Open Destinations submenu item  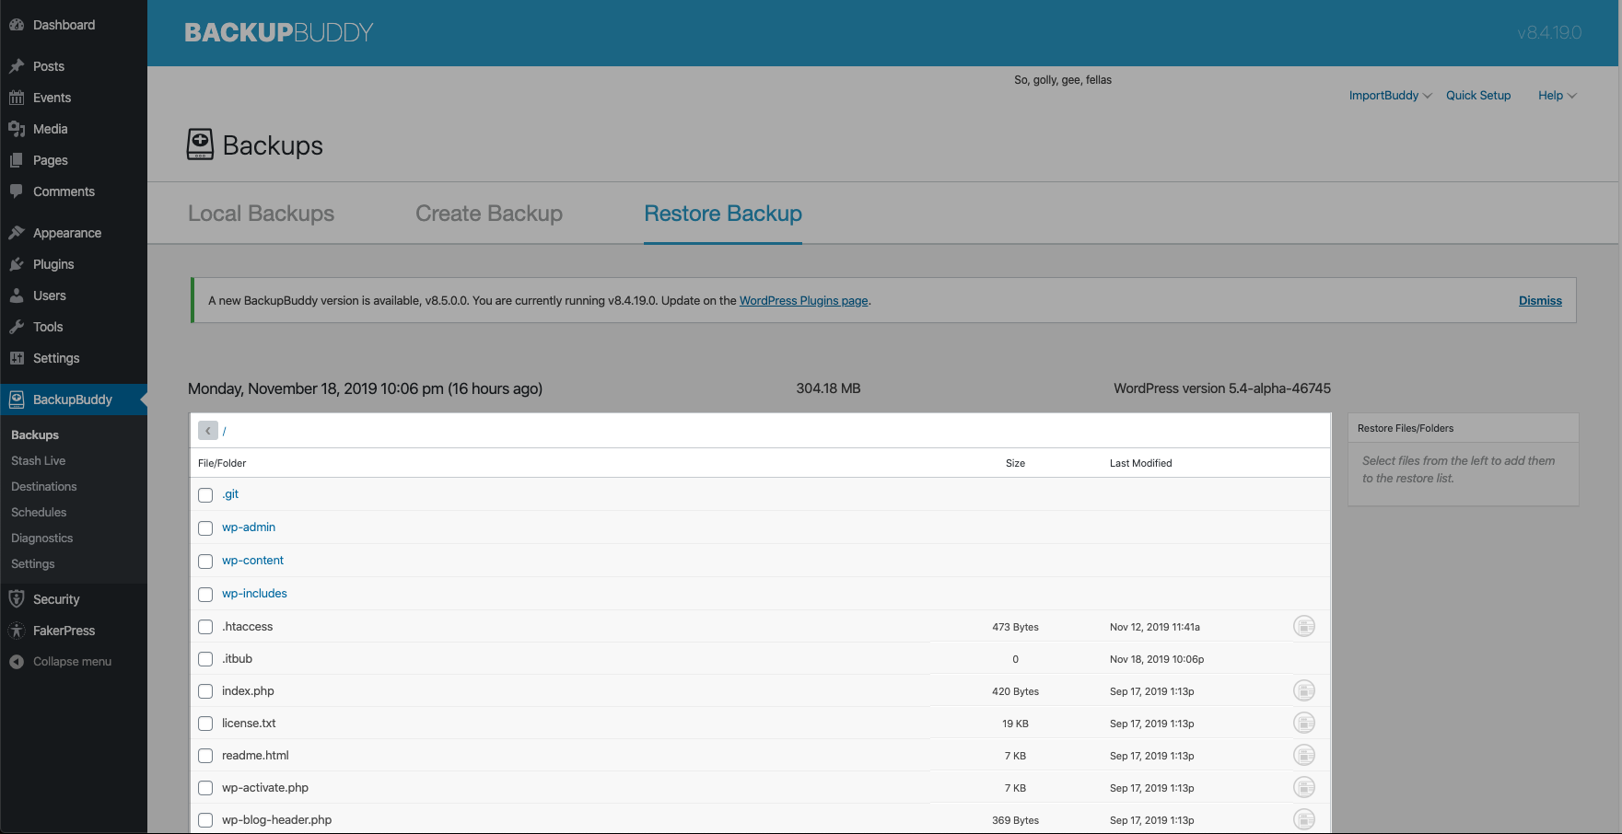pos(44,486)
